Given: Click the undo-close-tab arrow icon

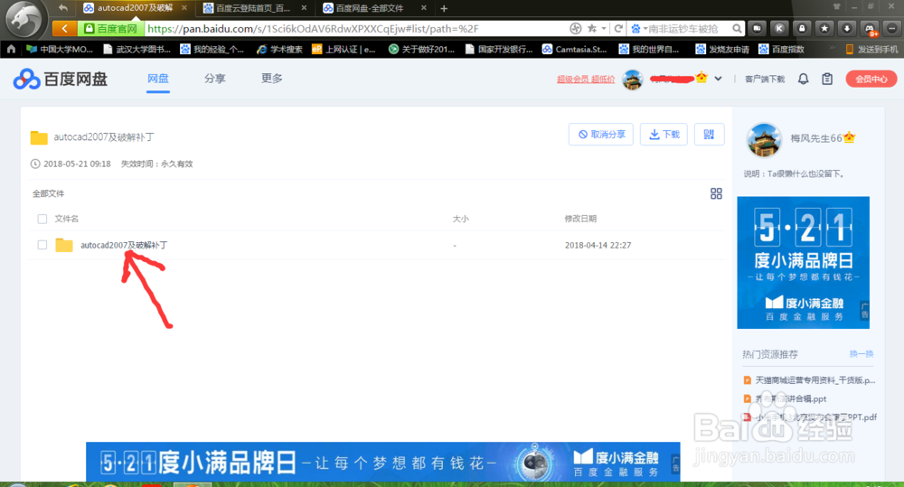Looking at the screenshot, I should (x=63, y=8).
